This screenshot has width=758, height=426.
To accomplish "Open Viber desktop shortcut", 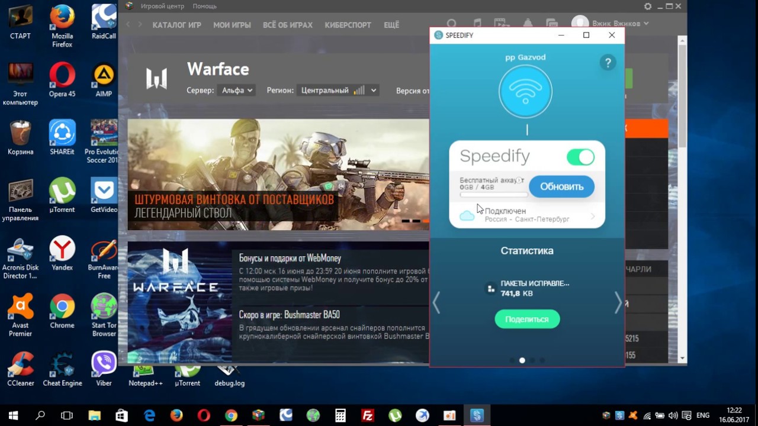I will tap(104, 369).
